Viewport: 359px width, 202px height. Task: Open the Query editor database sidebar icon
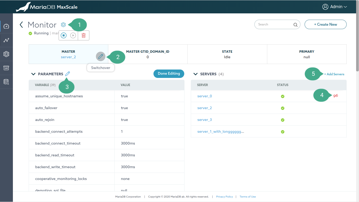click(6, 82)
